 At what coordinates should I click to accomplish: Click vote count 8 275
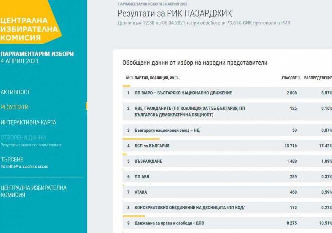coord(292,223)
